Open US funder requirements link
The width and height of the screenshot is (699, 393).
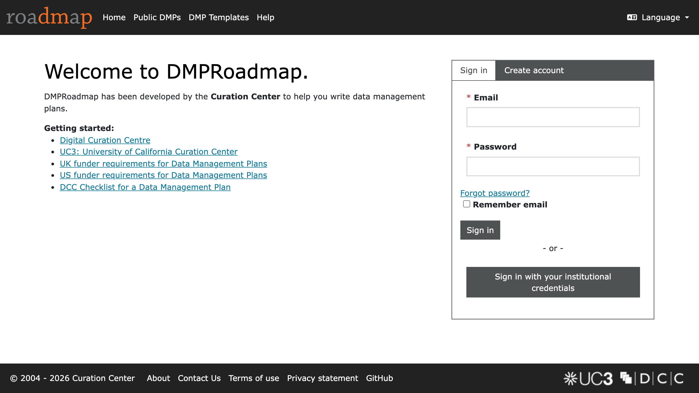[x=164, y=175]
